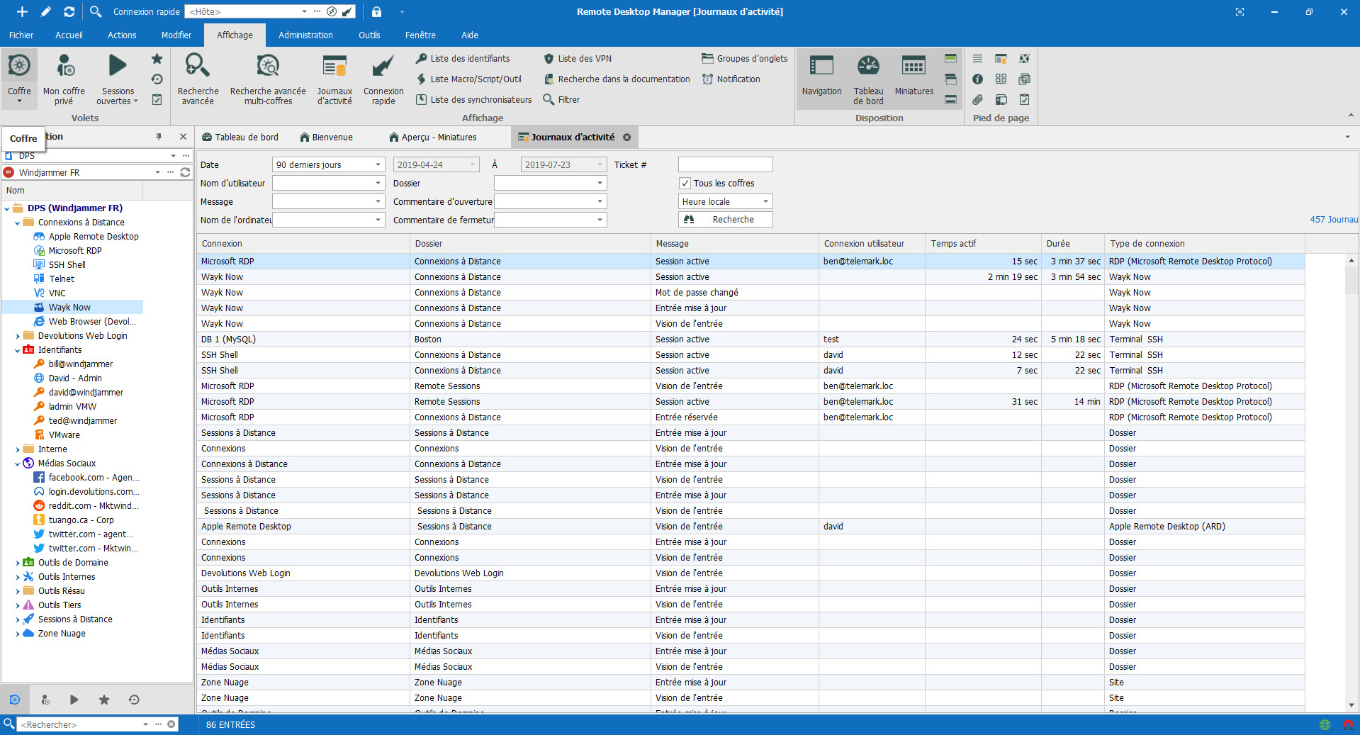
Task: Click the Ticket # input field
Action: [725, 164]
